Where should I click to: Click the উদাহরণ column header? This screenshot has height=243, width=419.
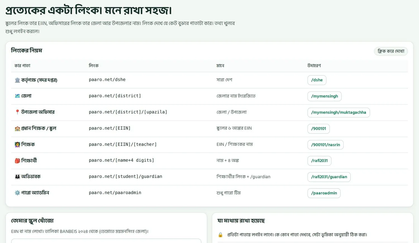click(x=314, y=66)
